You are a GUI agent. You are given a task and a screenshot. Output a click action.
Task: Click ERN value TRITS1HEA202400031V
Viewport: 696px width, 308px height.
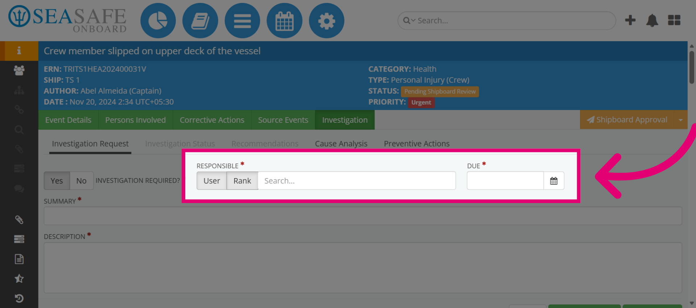(x=105, y=69)
